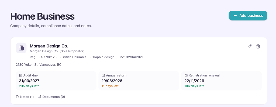The height and width of the screenshot is (107, 276).
Task: Edit Morgan Design Co. with pencil icon
Action: 249,46
